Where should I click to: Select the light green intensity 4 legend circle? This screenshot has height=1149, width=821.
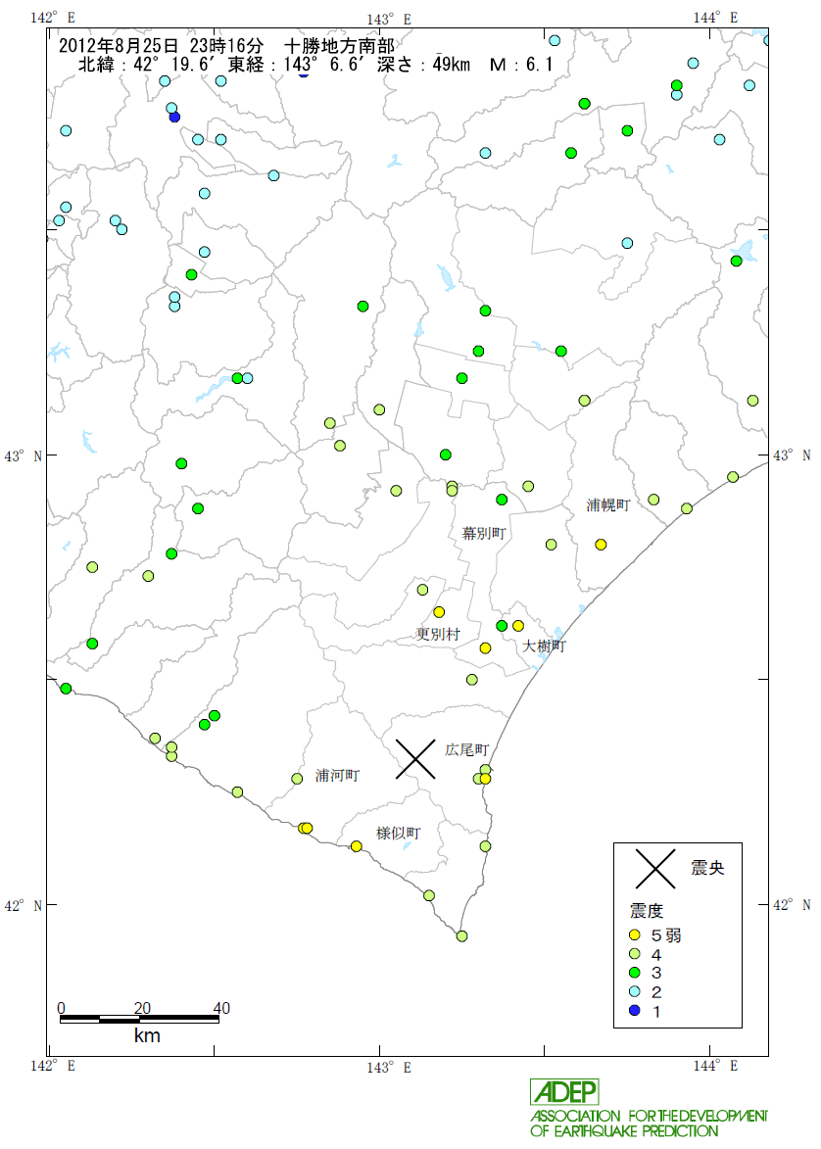(x=634, y=954)
